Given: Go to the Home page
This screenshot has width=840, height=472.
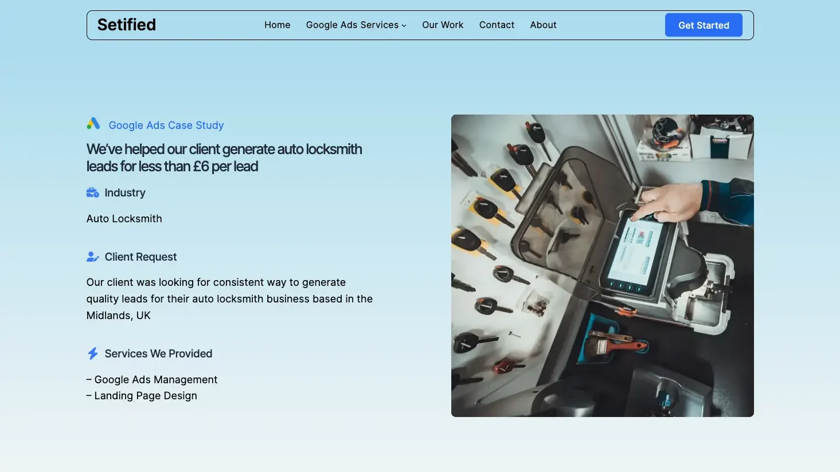Looking at the screenshot, I should [277, 25].
